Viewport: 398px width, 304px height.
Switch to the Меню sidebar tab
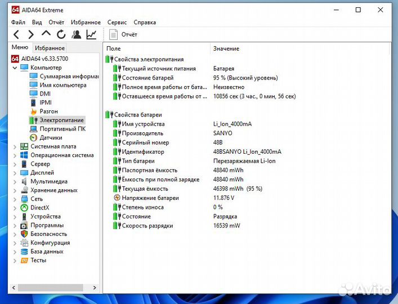(x=20, y=47)
